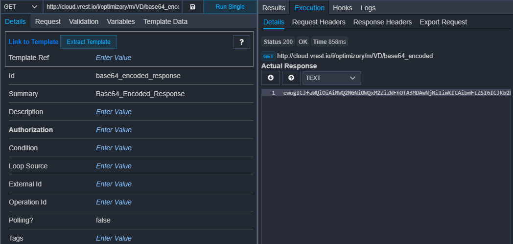Save the test case with floppy icon
The width and height of the screenshot is (513, 244).
[193, 7]
